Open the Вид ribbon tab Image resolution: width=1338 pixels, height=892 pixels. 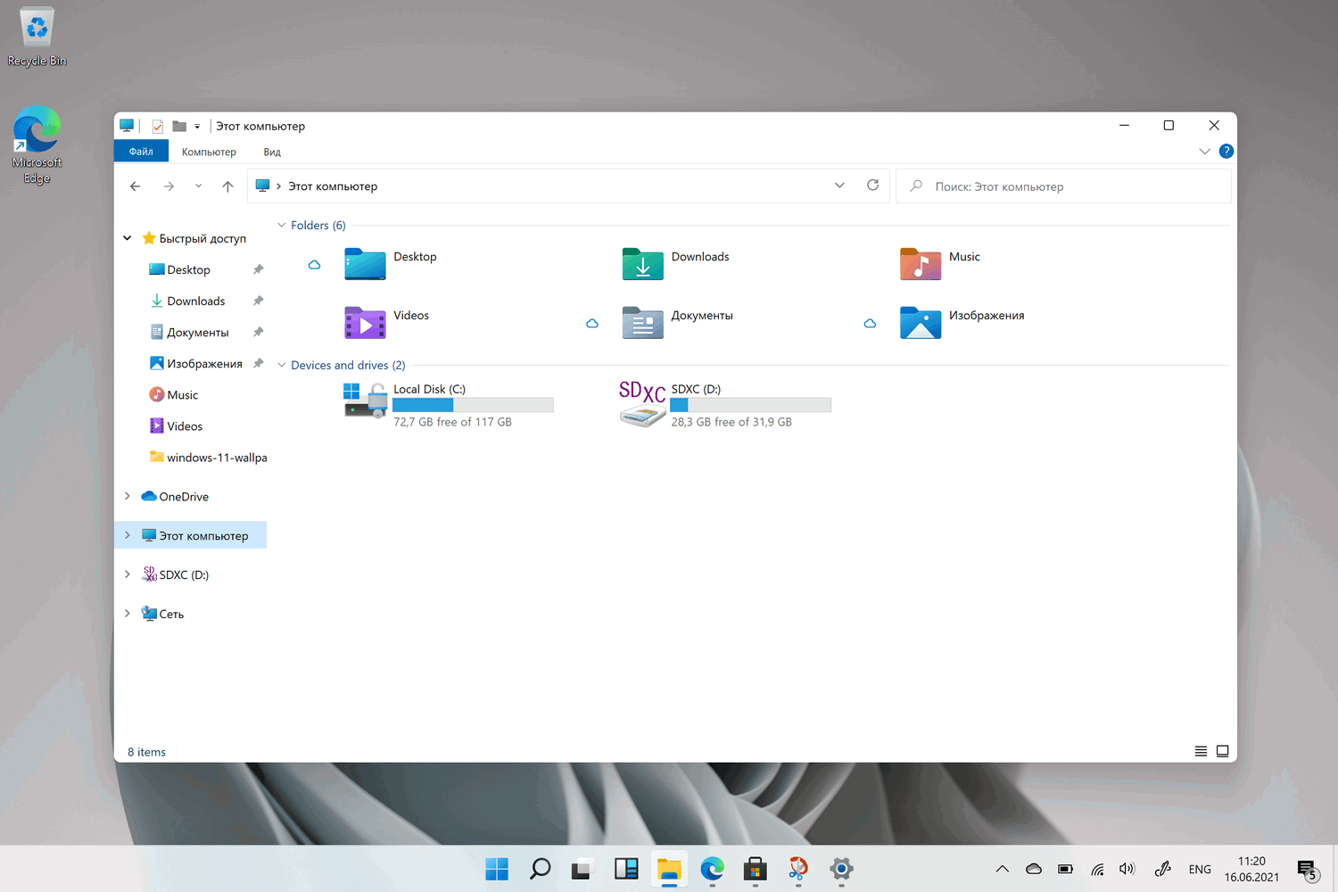[x=272, y=152]
